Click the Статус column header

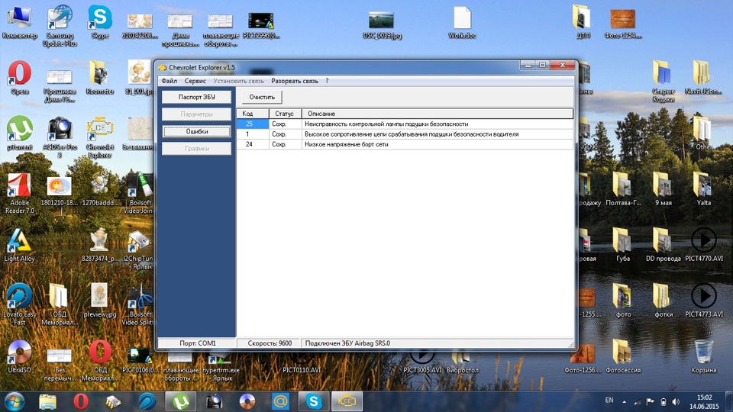pyautogui.click(x=285, y=114)
